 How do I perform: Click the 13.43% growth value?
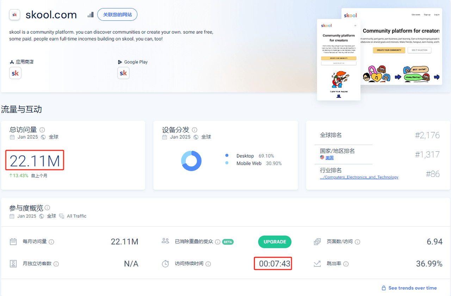pos(21,176)
